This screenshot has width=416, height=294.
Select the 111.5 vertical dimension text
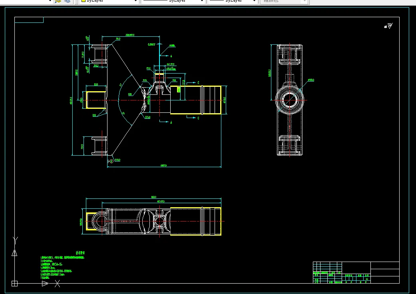pos(183,82)
